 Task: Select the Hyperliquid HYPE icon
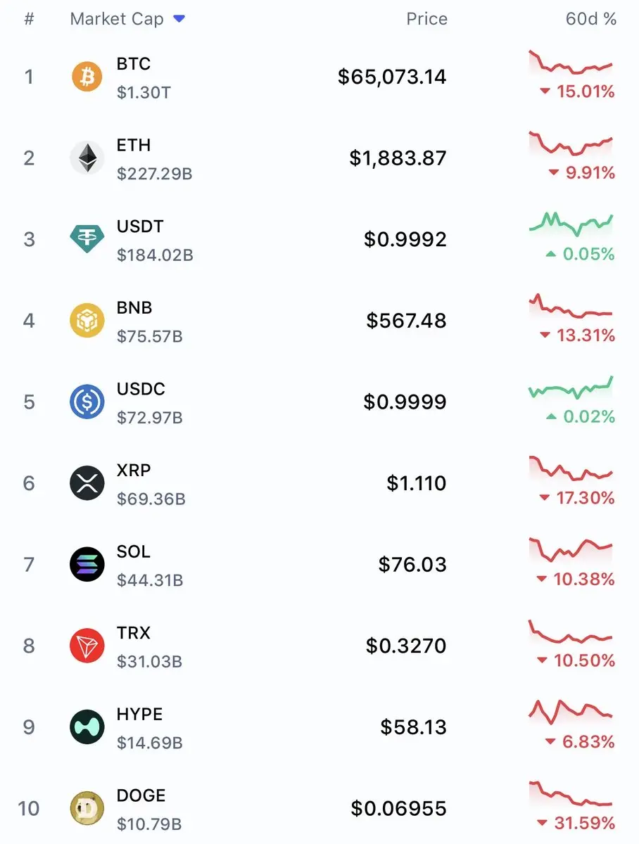87,727
